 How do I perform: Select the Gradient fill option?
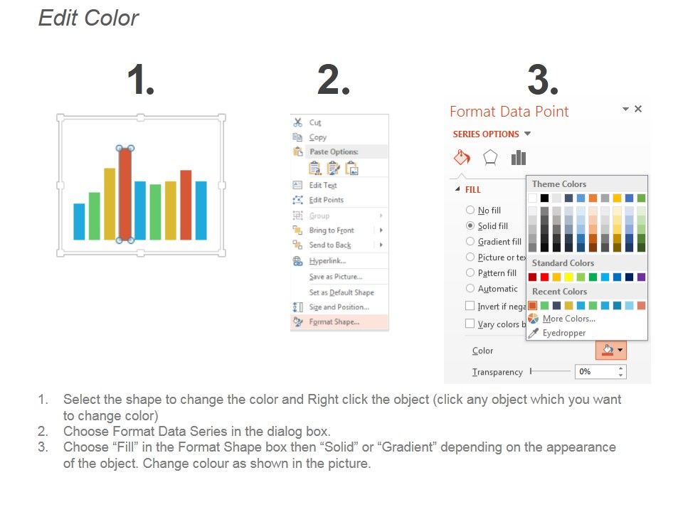pos(493,242)
